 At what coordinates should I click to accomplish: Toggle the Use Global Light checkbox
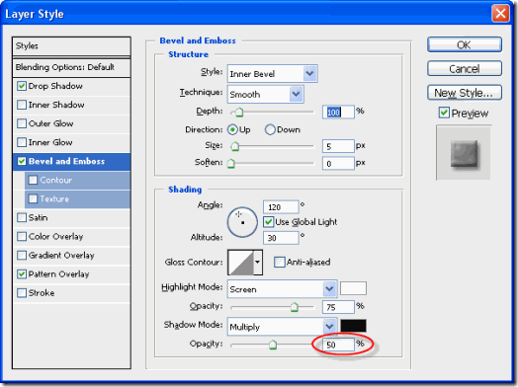(x=268, y=222)
